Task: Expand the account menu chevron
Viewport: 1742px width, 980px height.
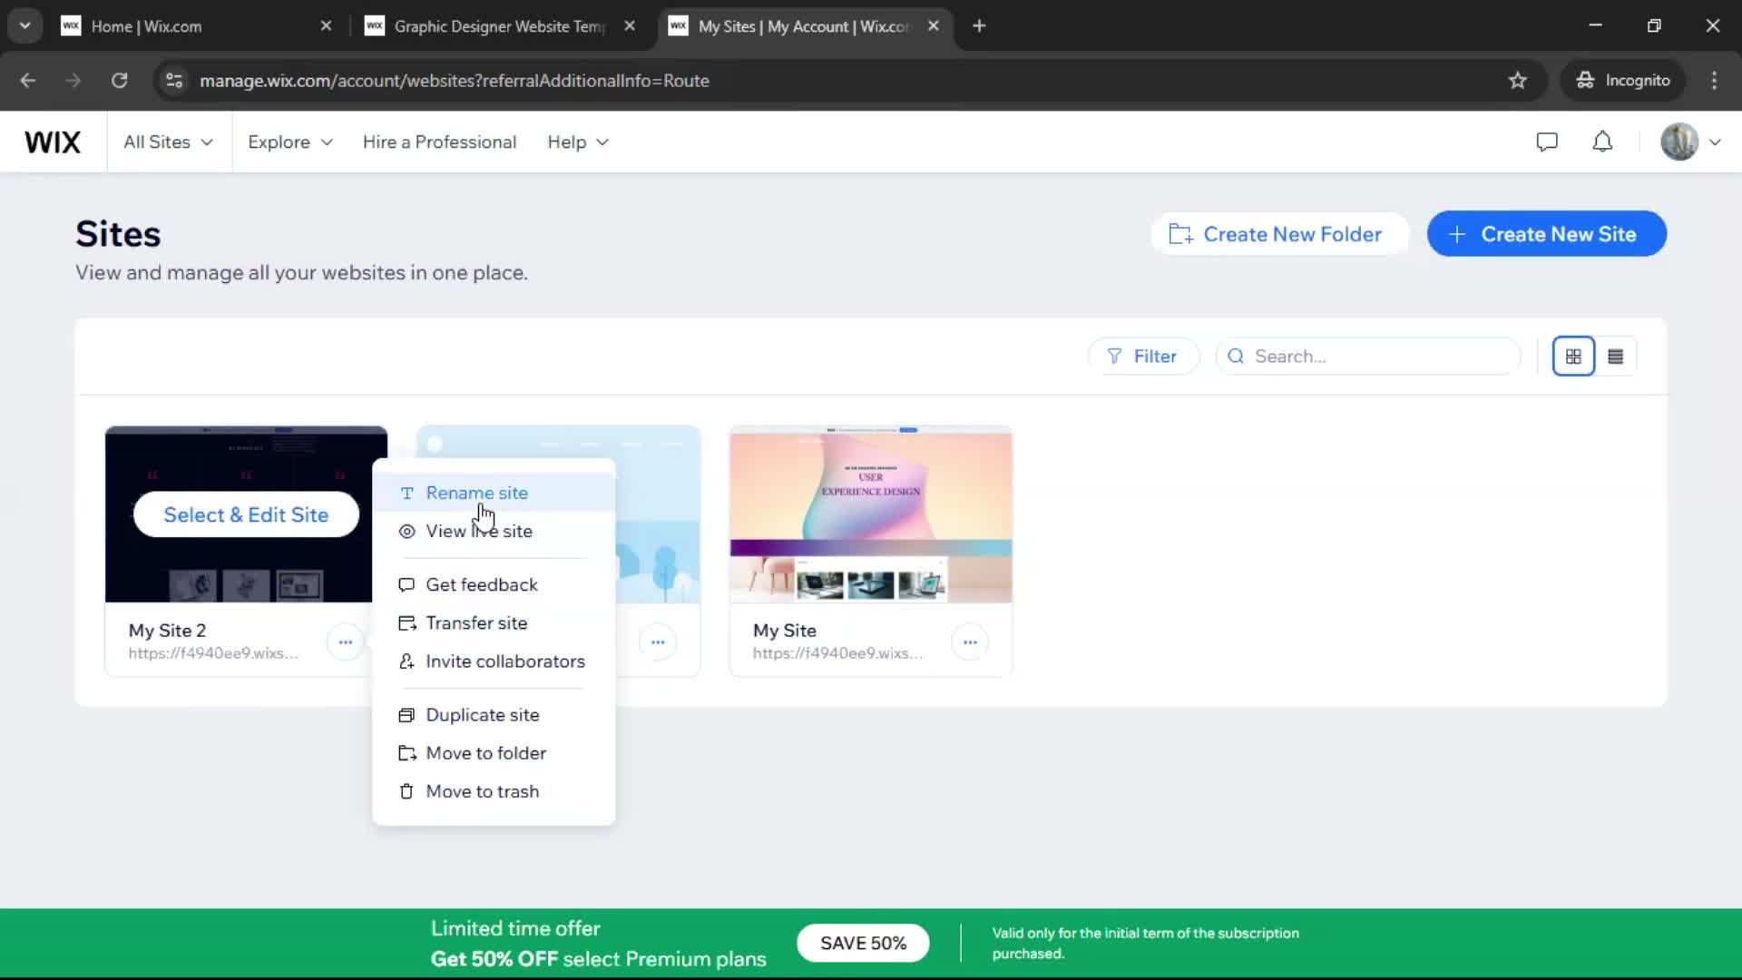Action: coord(1715,142)
